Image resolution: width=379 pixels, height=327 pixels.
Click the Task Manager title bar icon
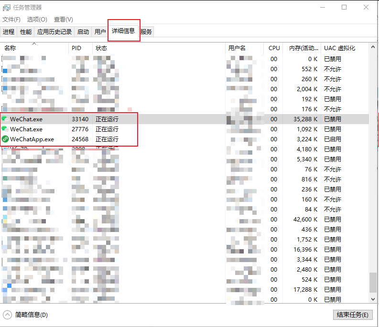point(7,8)
